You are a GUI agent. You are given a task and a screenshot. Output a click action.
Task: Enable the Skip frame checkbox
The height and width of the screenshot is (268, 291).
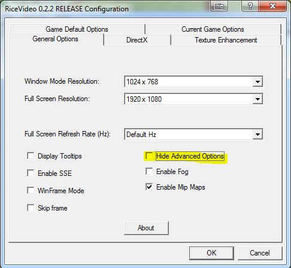coord(31,208)
